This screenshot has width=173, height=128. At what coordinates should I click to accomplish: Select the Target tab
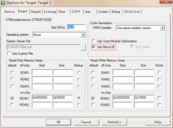pos(23,11)
